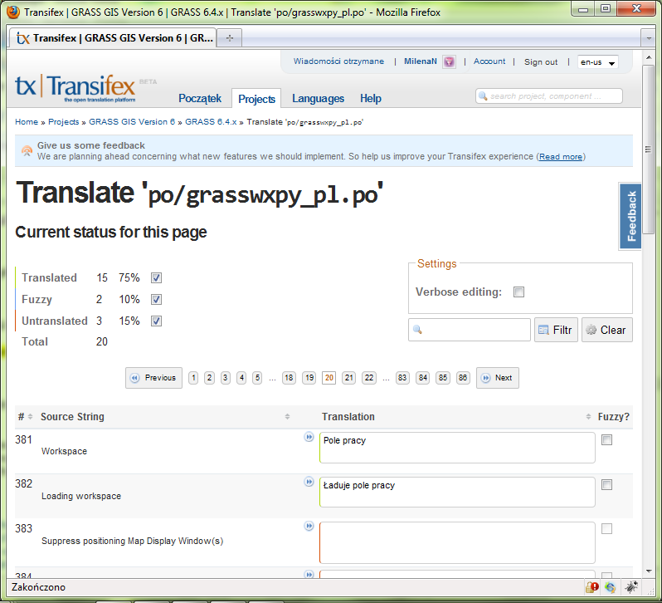
Task: Click scrollbar down arrow
Action: coord(649,571)
